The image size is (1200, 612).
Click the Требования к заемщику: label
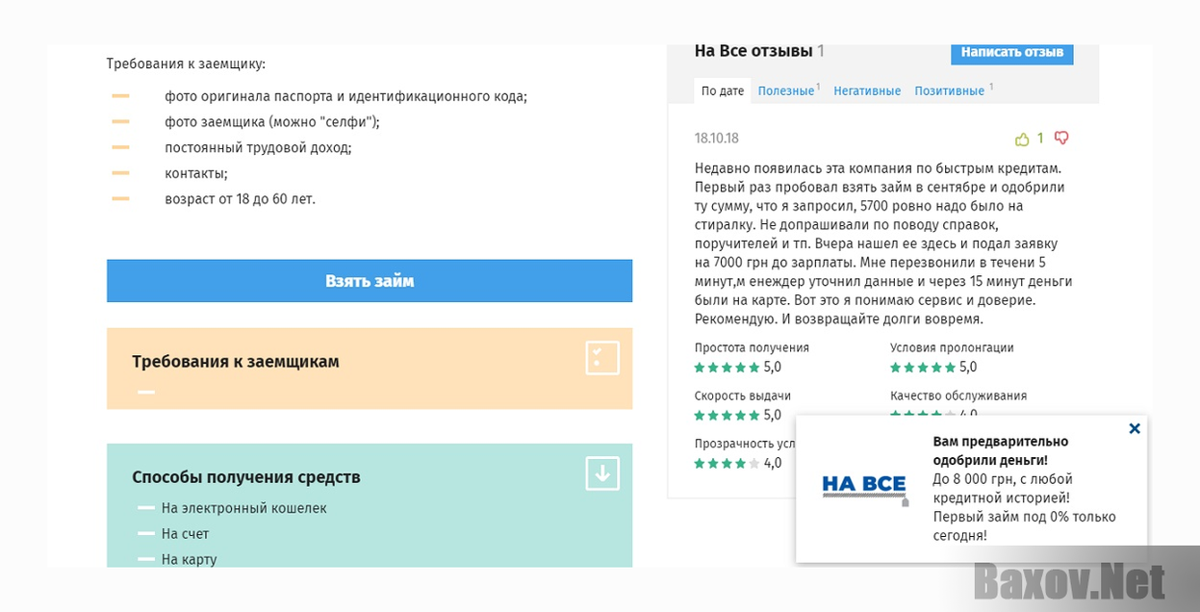click(186, 64)
